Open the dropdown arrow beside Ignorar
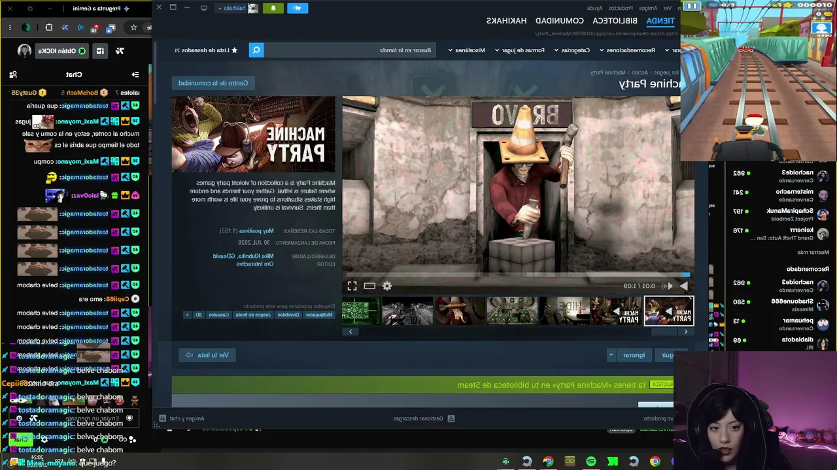The image size is (837, 470). coord(611,355)
